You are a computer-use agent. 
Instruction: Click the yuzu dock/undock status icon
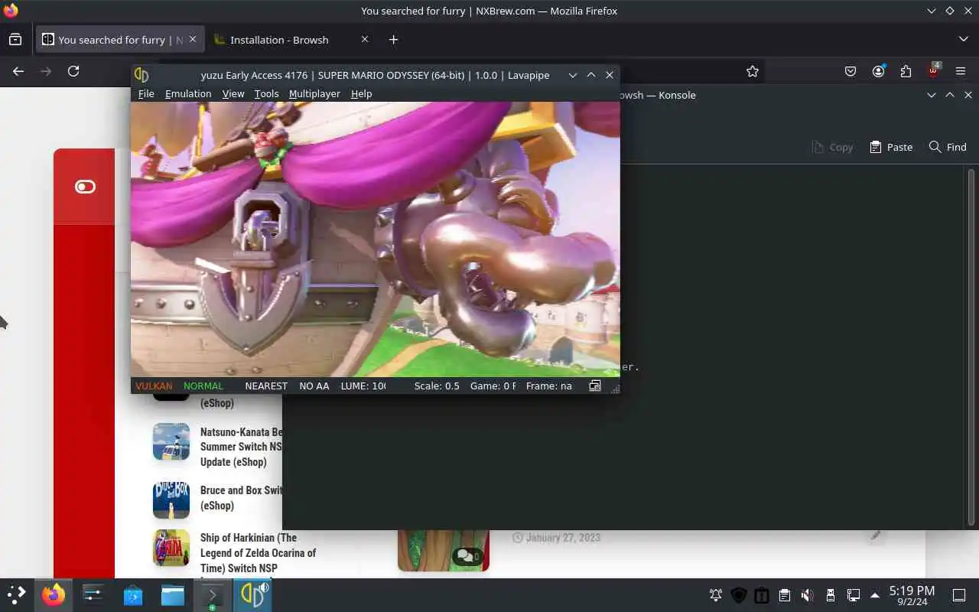[x=595, y=386]
